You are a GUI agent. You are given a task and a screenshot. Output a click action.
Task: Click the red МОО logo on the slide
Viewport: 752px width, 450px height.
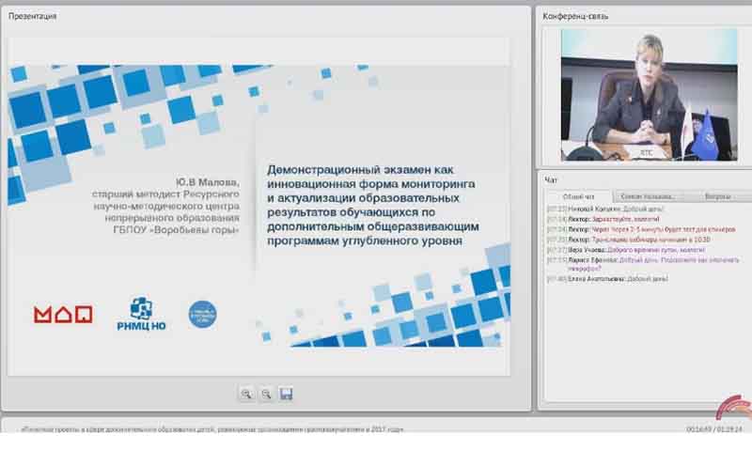[63, 315]
